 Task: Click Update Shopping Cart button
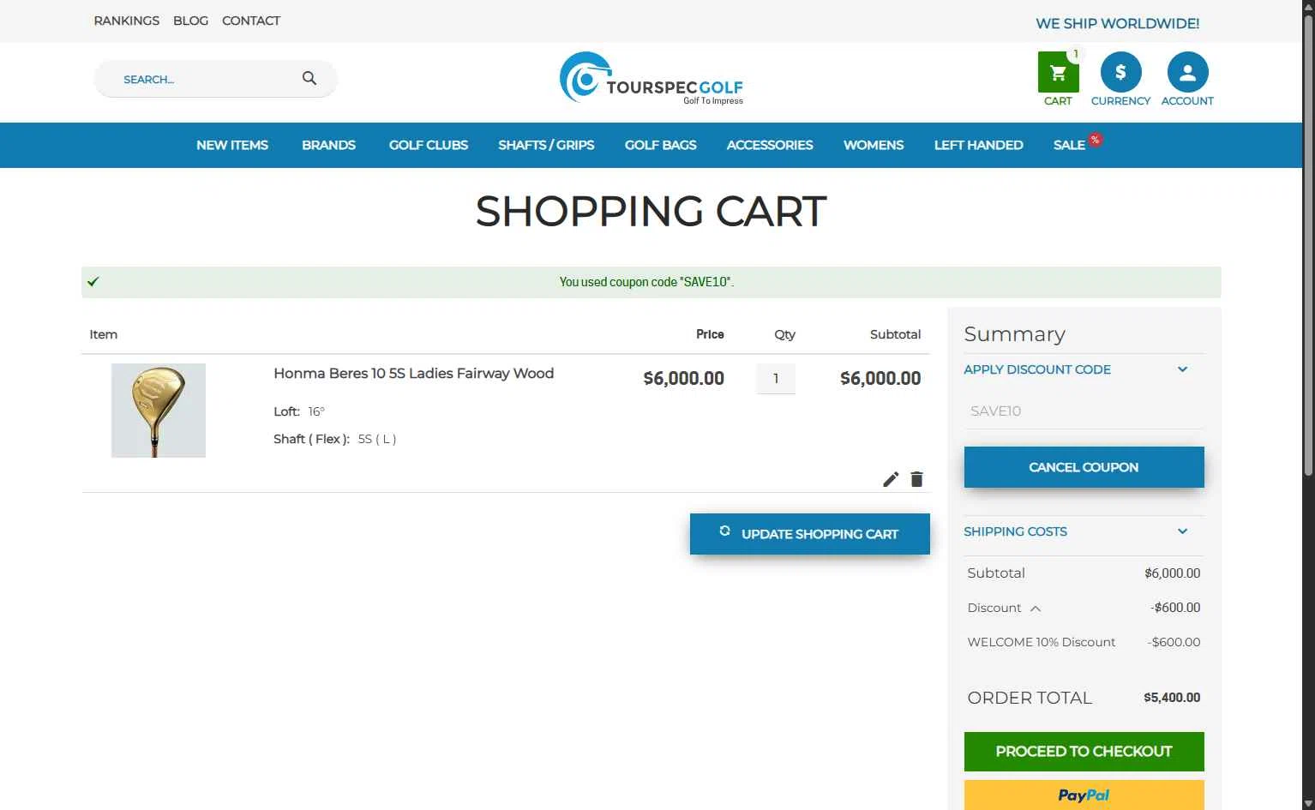809,534
